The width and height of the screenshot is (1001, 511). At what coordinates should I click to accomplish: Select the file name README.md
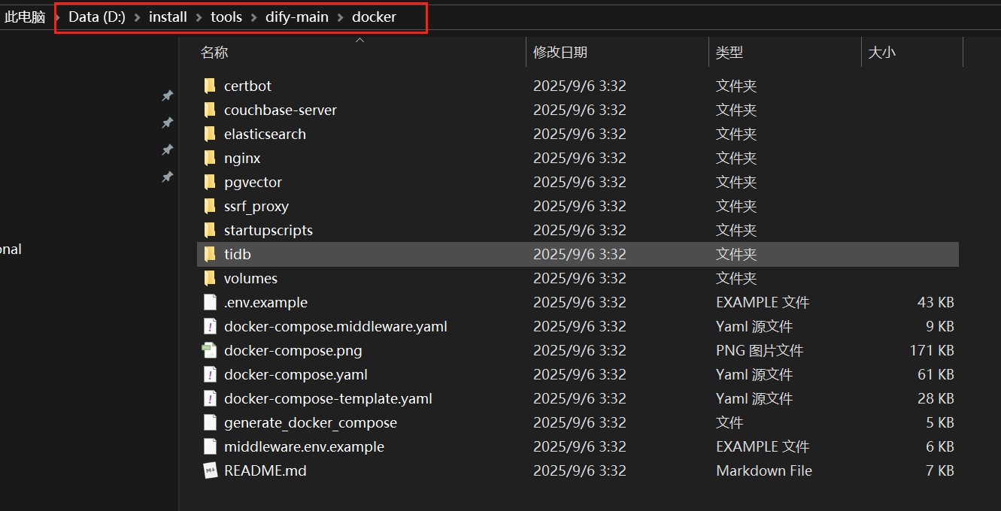click(265, 470)
